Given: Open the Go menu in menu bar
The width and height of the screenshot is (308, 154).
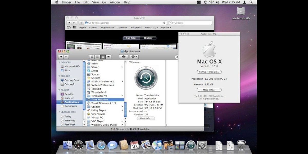Looking at the screenshot, I should pyautogui.click(x=104, y=2).
